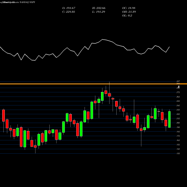The image size is (187, 187).
Task: Click the 222 price axis label
Action: coord(178,114)
